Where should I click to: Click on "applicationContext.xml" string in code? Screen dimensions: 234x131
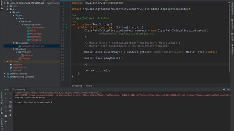point(137,34)
